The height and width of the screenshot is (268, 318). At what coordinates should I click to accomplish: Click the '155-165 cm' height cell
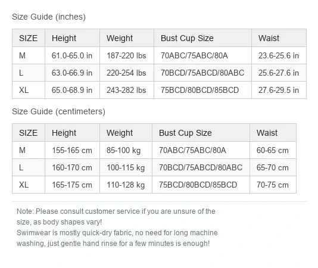point(72,150)
